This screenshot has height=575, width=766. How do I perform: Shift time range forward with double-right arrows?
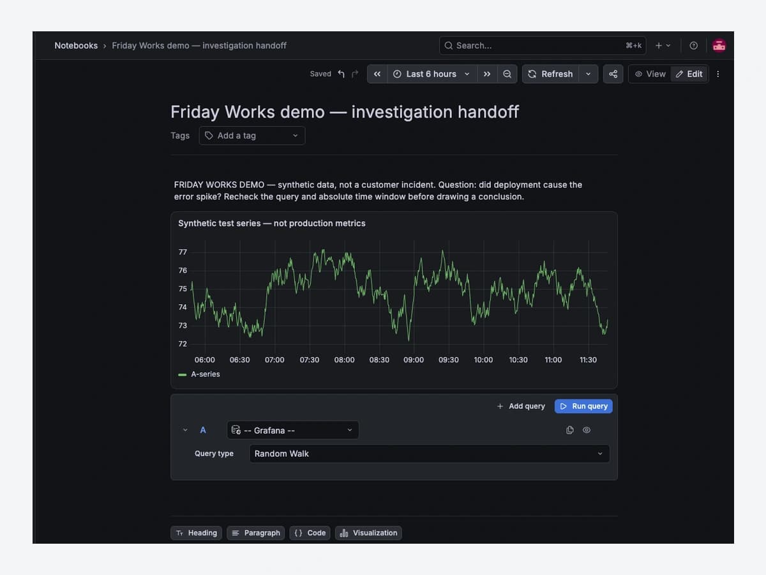(x=487, y=74)
